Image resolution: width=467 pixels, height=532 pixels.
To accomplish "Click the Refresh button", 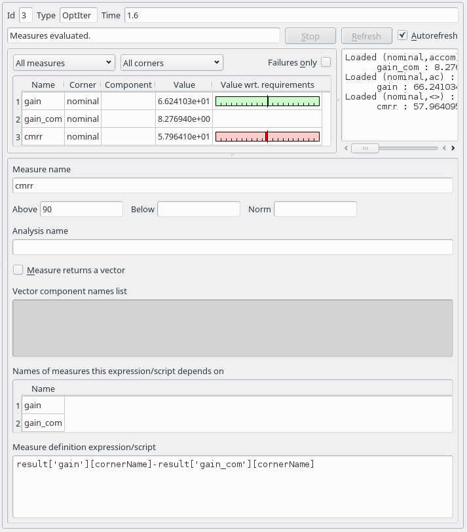I will click(x=366, y=36).
